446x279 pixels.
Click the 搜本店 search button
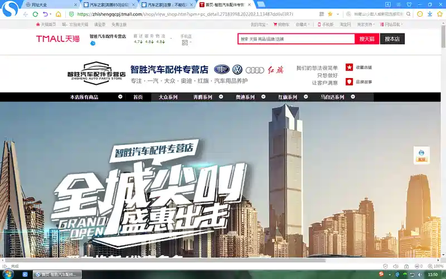(x=392, y=39)
